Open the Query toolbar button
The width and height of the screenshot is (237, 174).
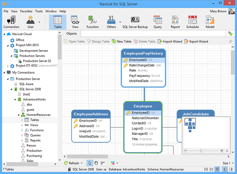click(157, 22)
